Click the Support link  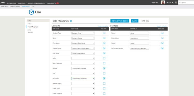tap(155, 3)
